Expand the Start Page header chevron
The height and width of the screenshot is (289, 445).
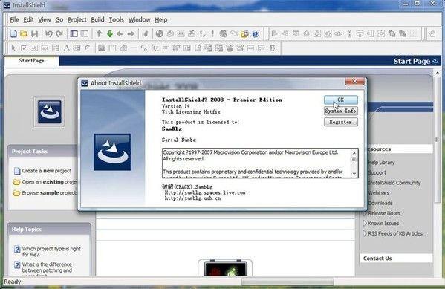435,61
